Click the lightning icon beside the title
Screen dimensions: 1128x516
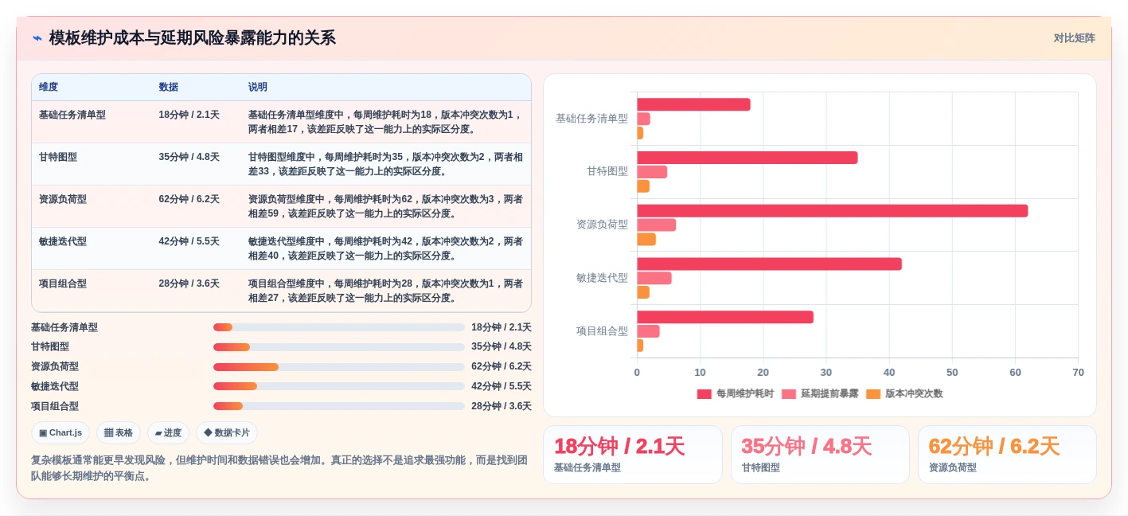click(x=37, y=38)
